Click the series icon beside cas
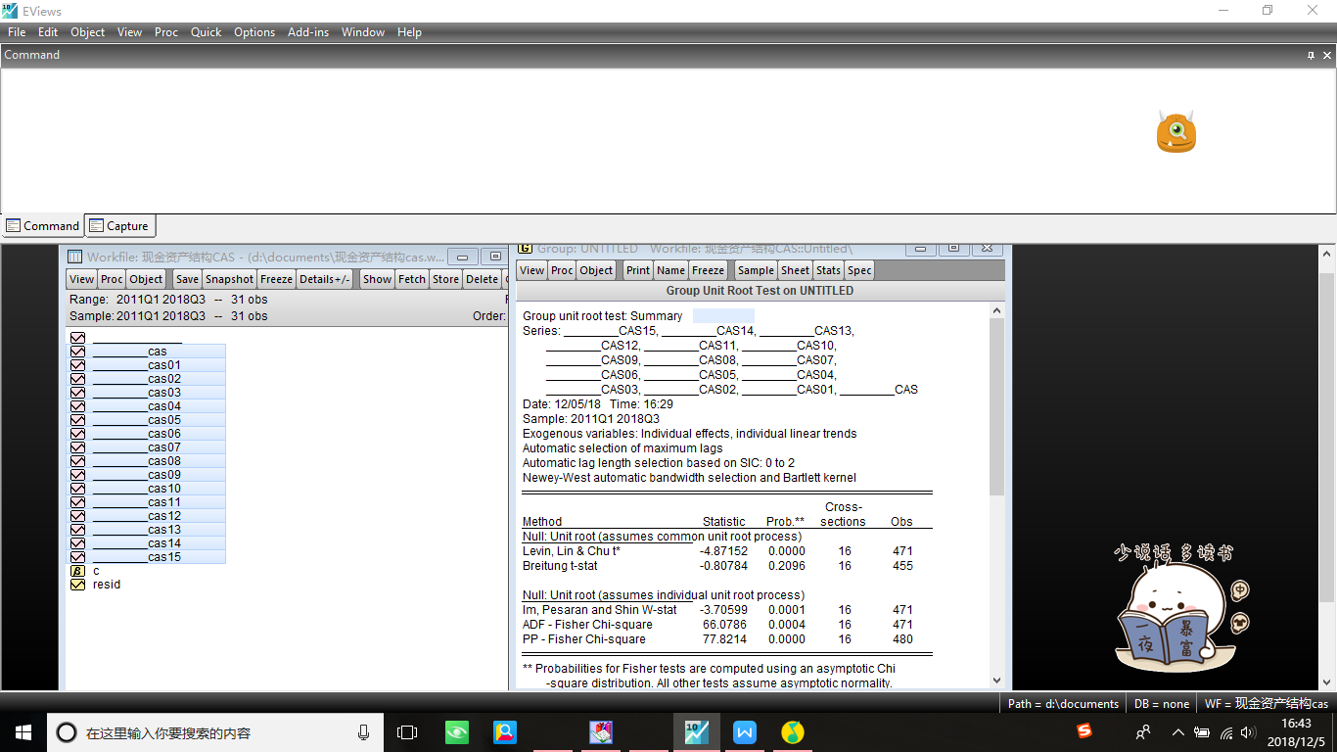Screen dimensions: 1337x752 [77, 352]
